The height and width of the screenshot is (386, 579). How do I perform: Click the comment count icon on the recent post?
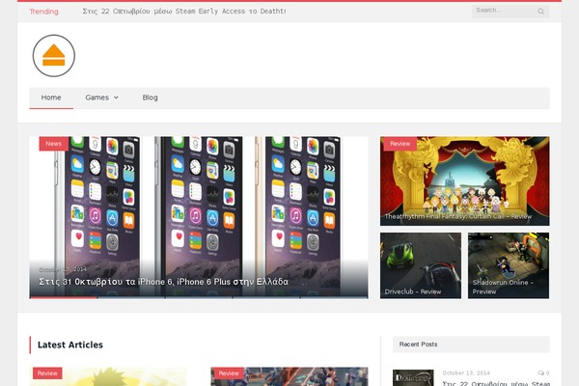(541, 372)
